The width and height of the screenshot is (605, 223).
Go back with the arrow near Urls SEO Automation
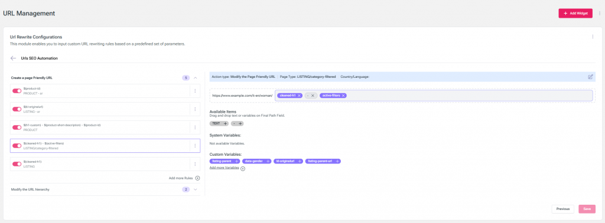click(x=13, y=58)
